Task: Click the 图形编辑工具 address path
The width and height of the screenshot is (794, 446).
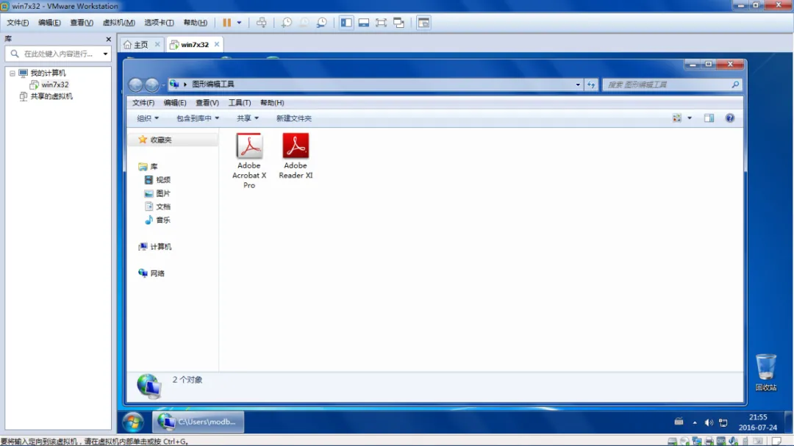Action: tap(212, 84)
